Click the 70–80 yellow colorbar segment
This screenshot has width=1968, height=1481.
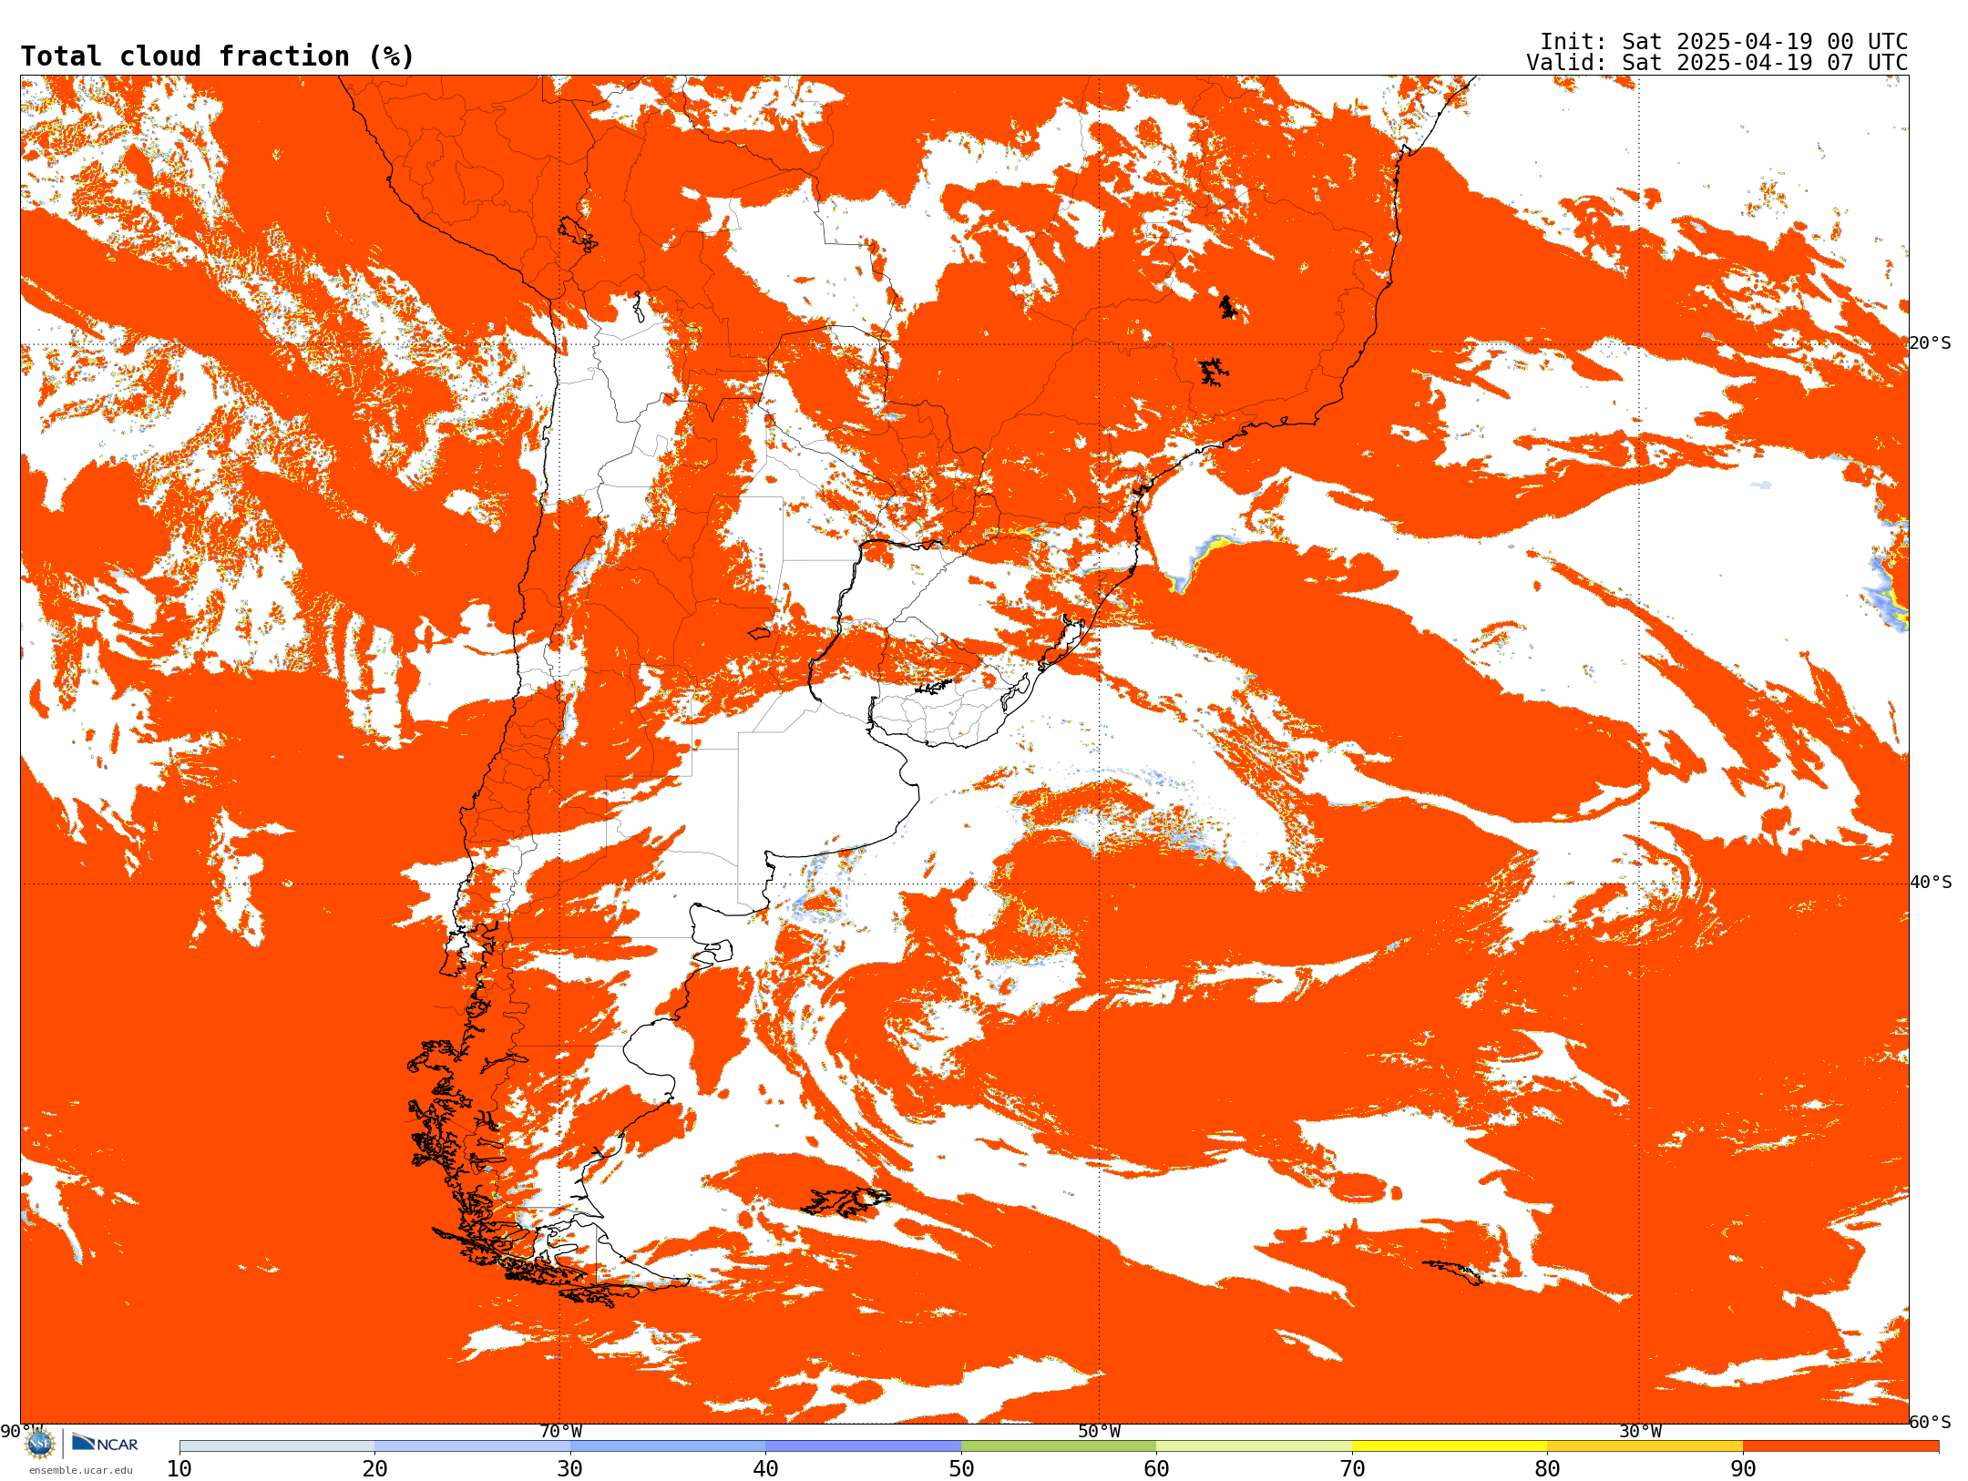1450,1446
